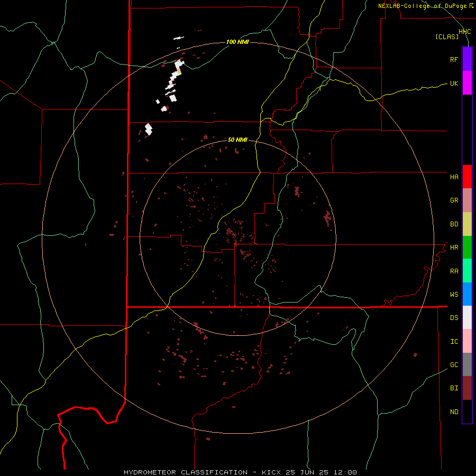Click the BI brown legend swatch
476x476 pixels.
pyautogui.click(x=467, y=388)
